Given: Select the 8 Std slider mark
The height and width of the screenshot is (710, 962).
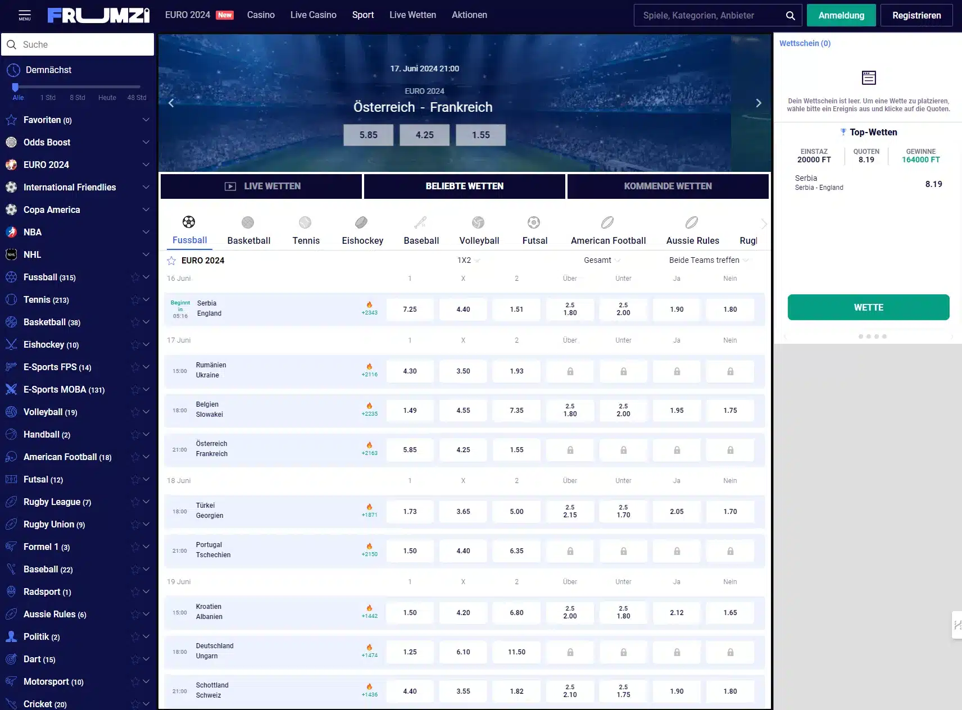Looking at the screenshot, I should pyautogui.click(x=78, y=97).
